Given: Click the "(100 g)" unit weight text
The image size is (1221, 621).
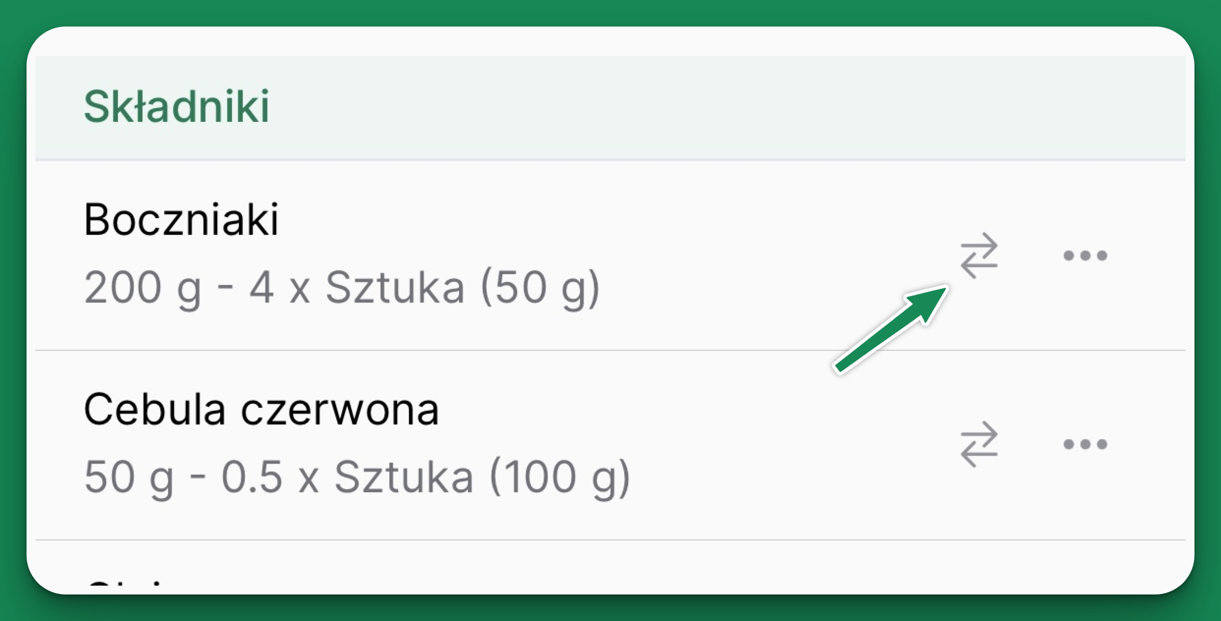Looking at the screenshot, I should point(560,478).
